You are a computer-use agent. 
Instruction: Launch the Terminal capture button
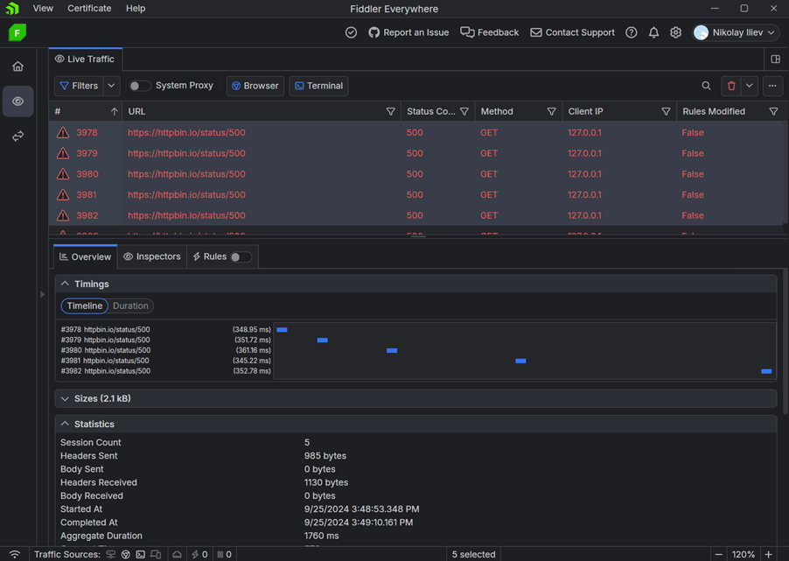pos(318,86)
